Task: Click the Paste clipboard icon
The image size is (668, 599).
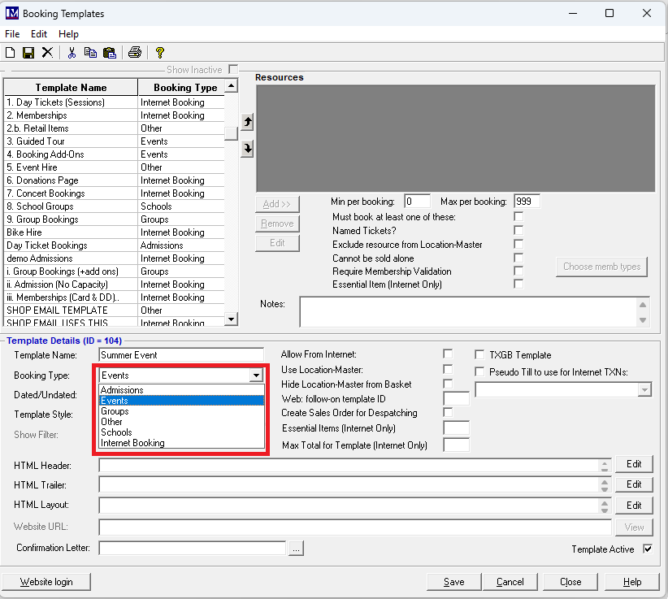Action: tap(109, 53)
